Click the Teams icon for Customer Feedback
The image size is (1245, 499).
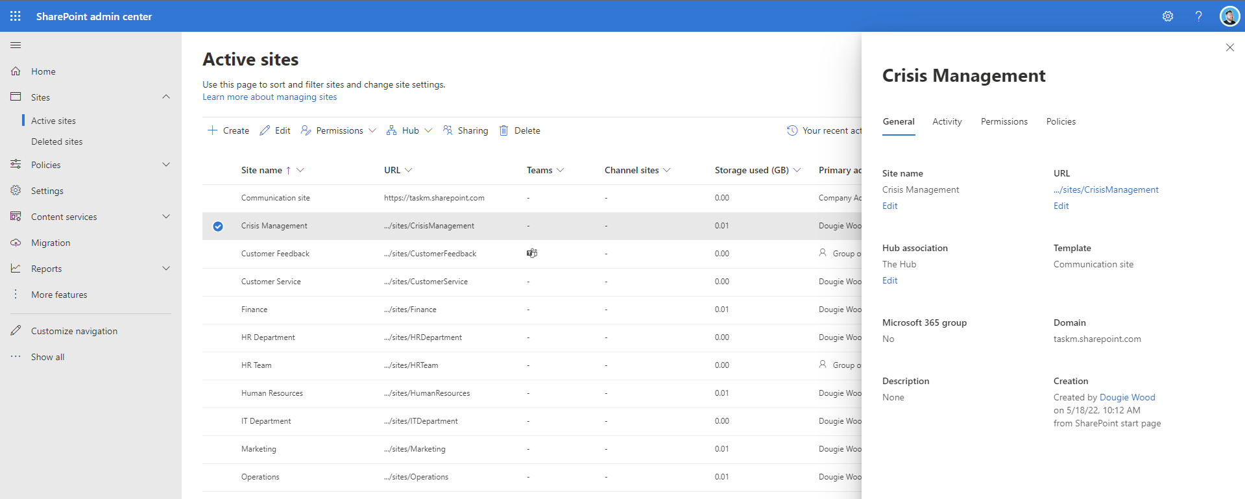532,253
